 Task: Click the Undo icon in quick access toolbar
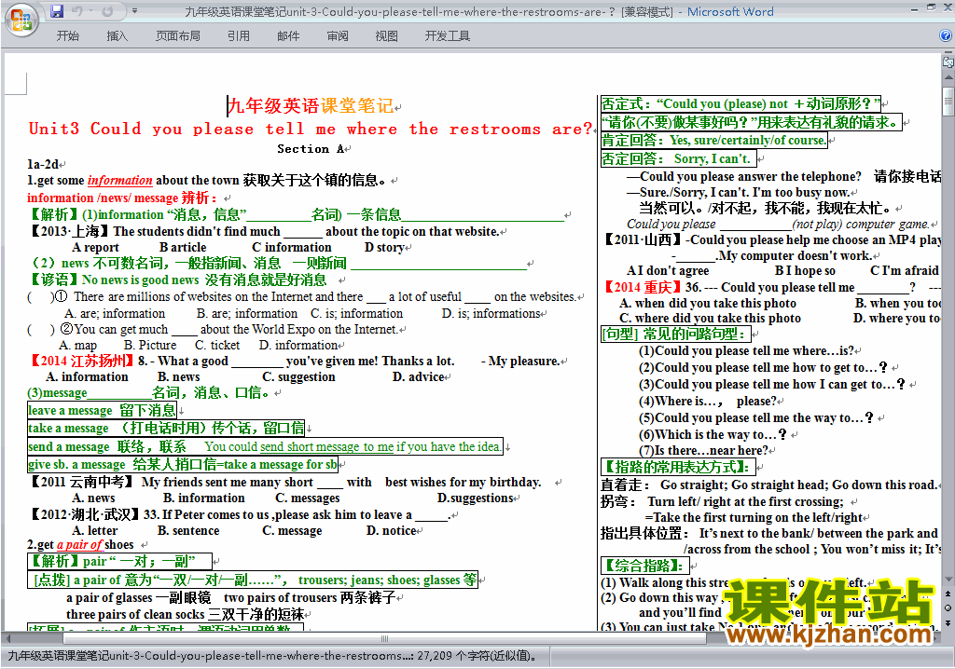(76, 11)
